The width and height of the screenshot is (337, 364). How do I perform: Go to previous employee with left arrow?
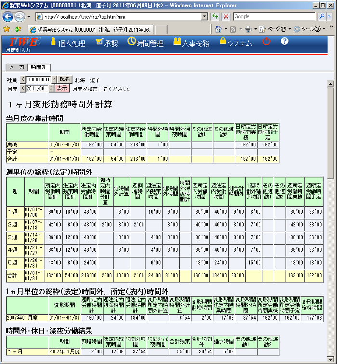click(23, 79)
